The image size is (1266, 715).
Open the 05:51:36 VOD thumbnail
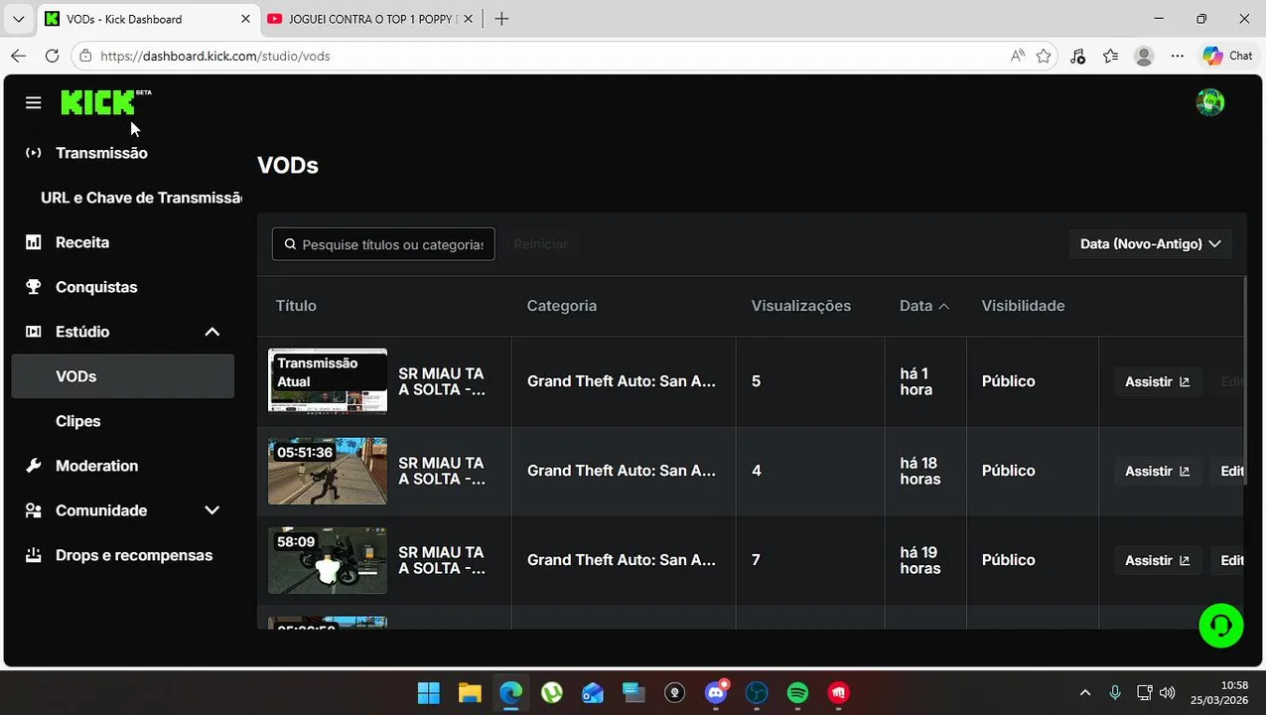coord(328,471)
